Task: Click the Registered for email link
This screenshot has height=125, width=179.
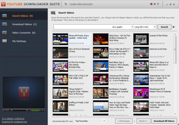Action: (14, 122)
